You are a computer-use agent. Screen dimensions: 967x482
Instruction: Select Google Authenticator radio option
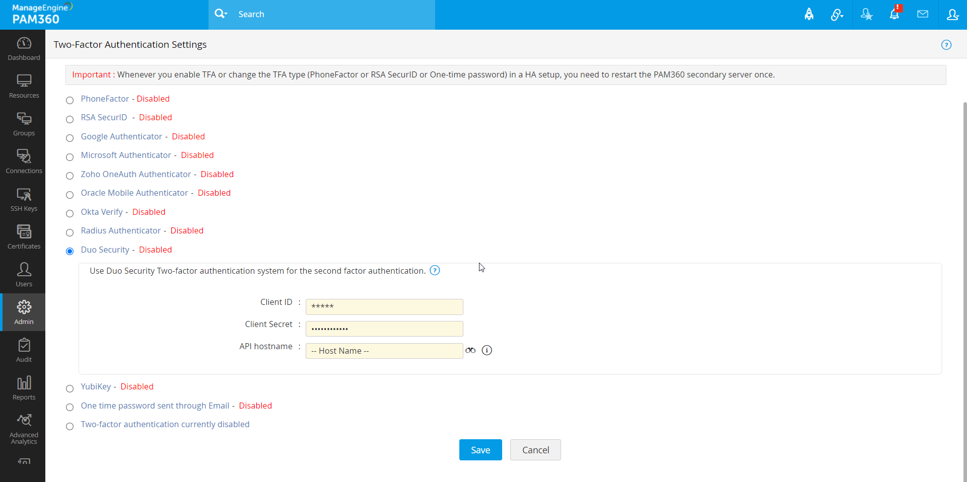pos(70,138)
